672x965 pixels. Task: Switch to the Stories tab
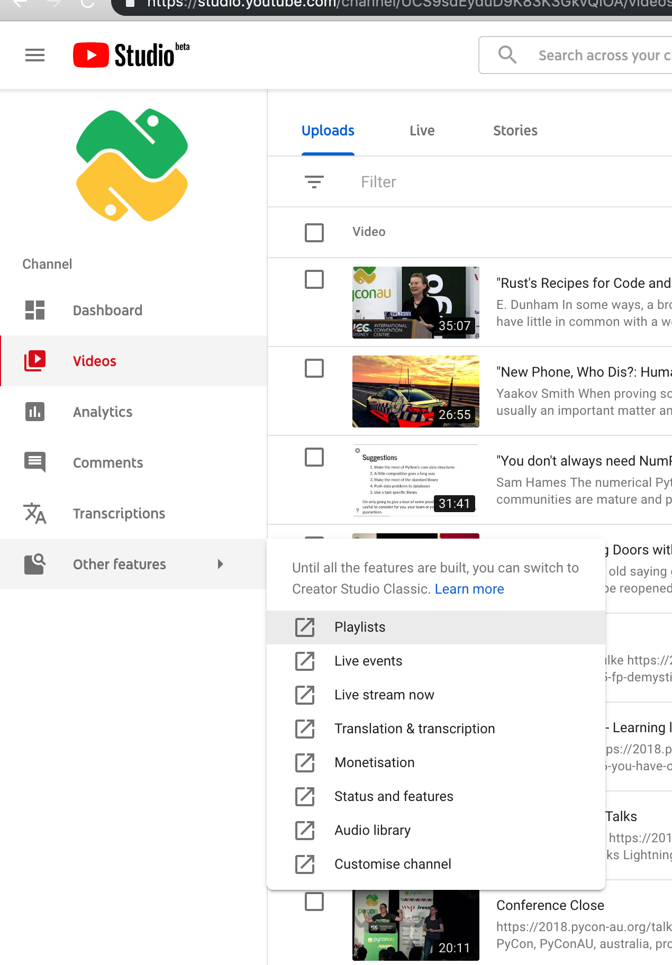(x=515, y=131)
